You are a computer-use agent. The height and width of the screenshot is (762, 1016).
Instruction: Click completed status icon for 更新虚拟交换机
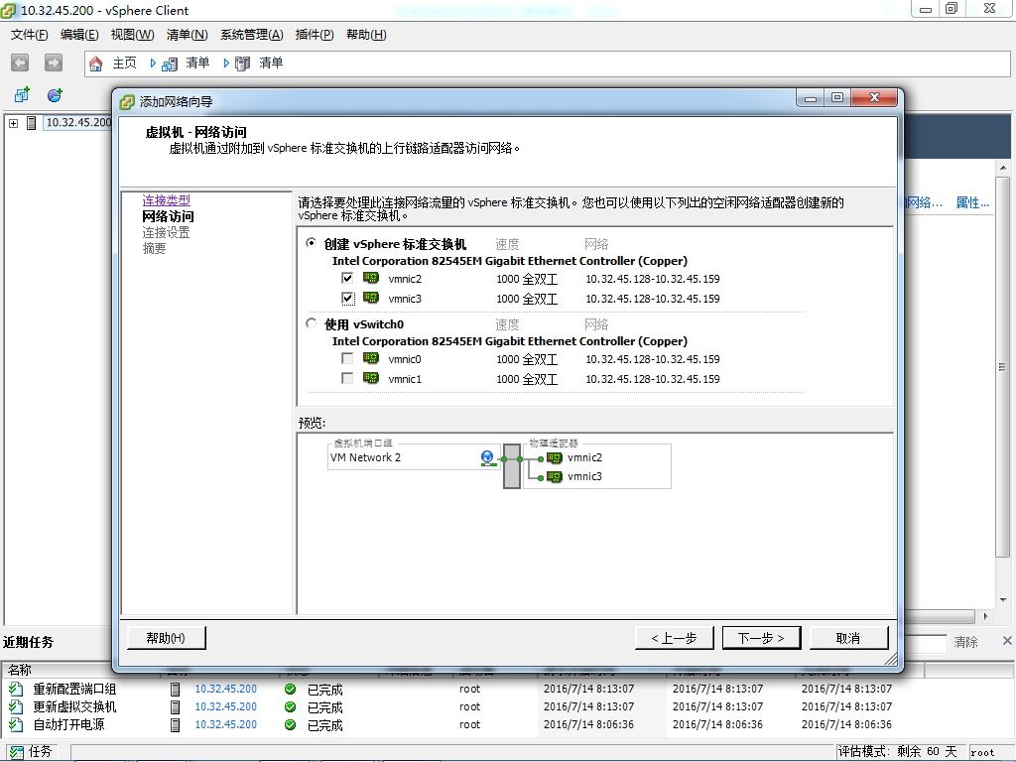click(x=291, y=706)
